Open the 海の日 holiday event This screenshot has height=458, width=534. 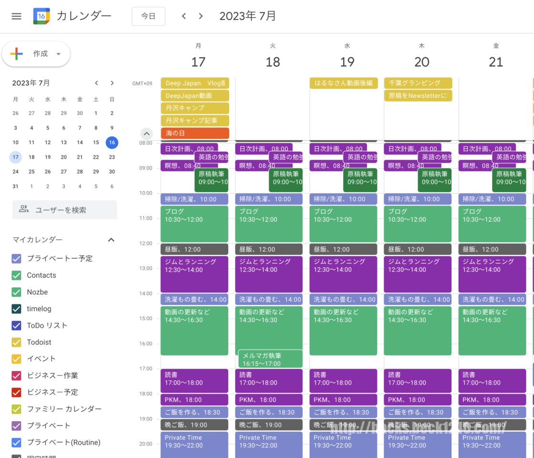pyautogui.click(x=195, y=133)
